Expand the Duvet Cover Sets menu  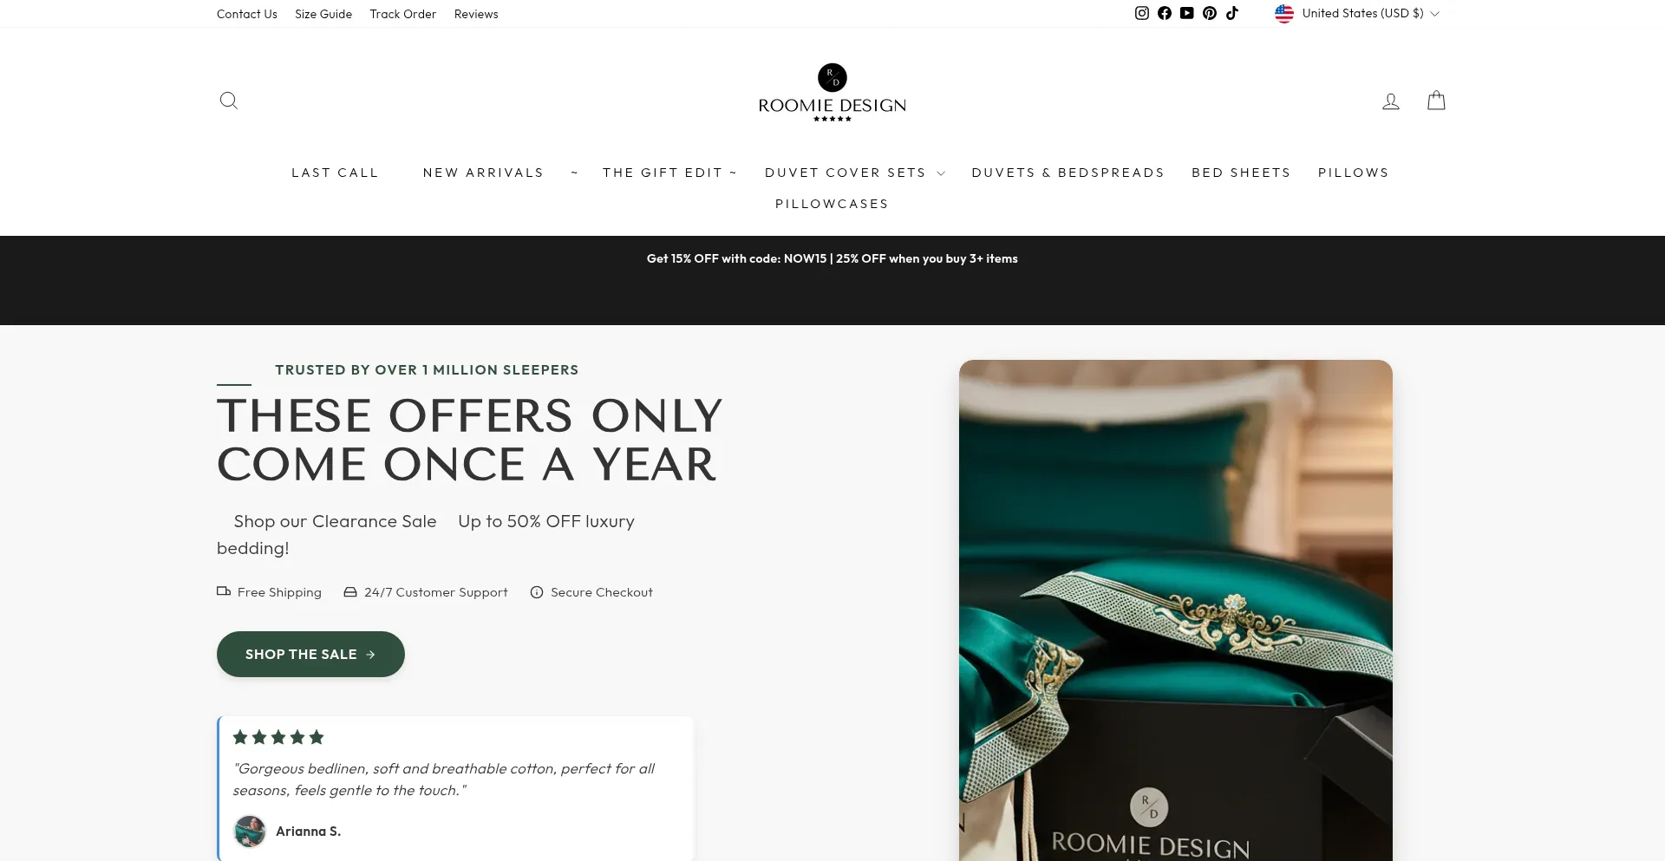[855, 173]
